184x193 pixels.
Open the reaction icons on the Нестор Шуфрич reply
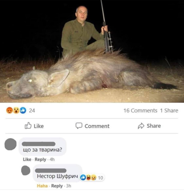(88, 177)
